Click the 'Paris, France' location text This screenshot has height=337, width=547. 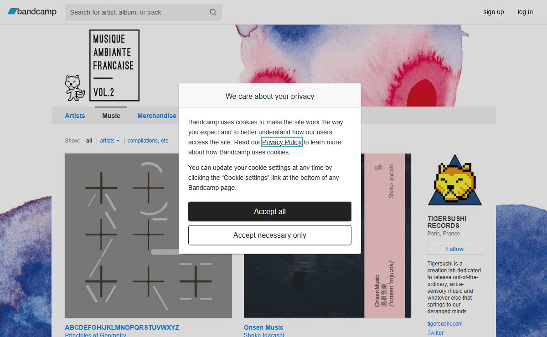(444, 234)
